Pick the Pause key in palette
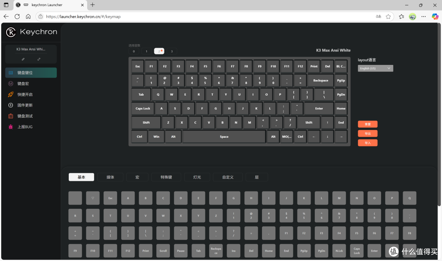Image resolution: width=442 pixels, height=261 pixels. pyautogui.click(x=181, y=251)
